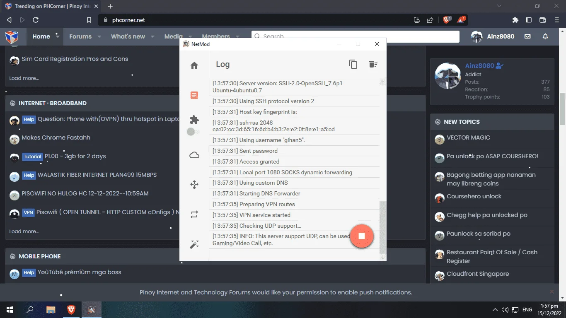Image resolution: width=566 pixels, height=318 pixels.
Task: Toggle browser sidebar panel icon
Action: tap(529, 20)
